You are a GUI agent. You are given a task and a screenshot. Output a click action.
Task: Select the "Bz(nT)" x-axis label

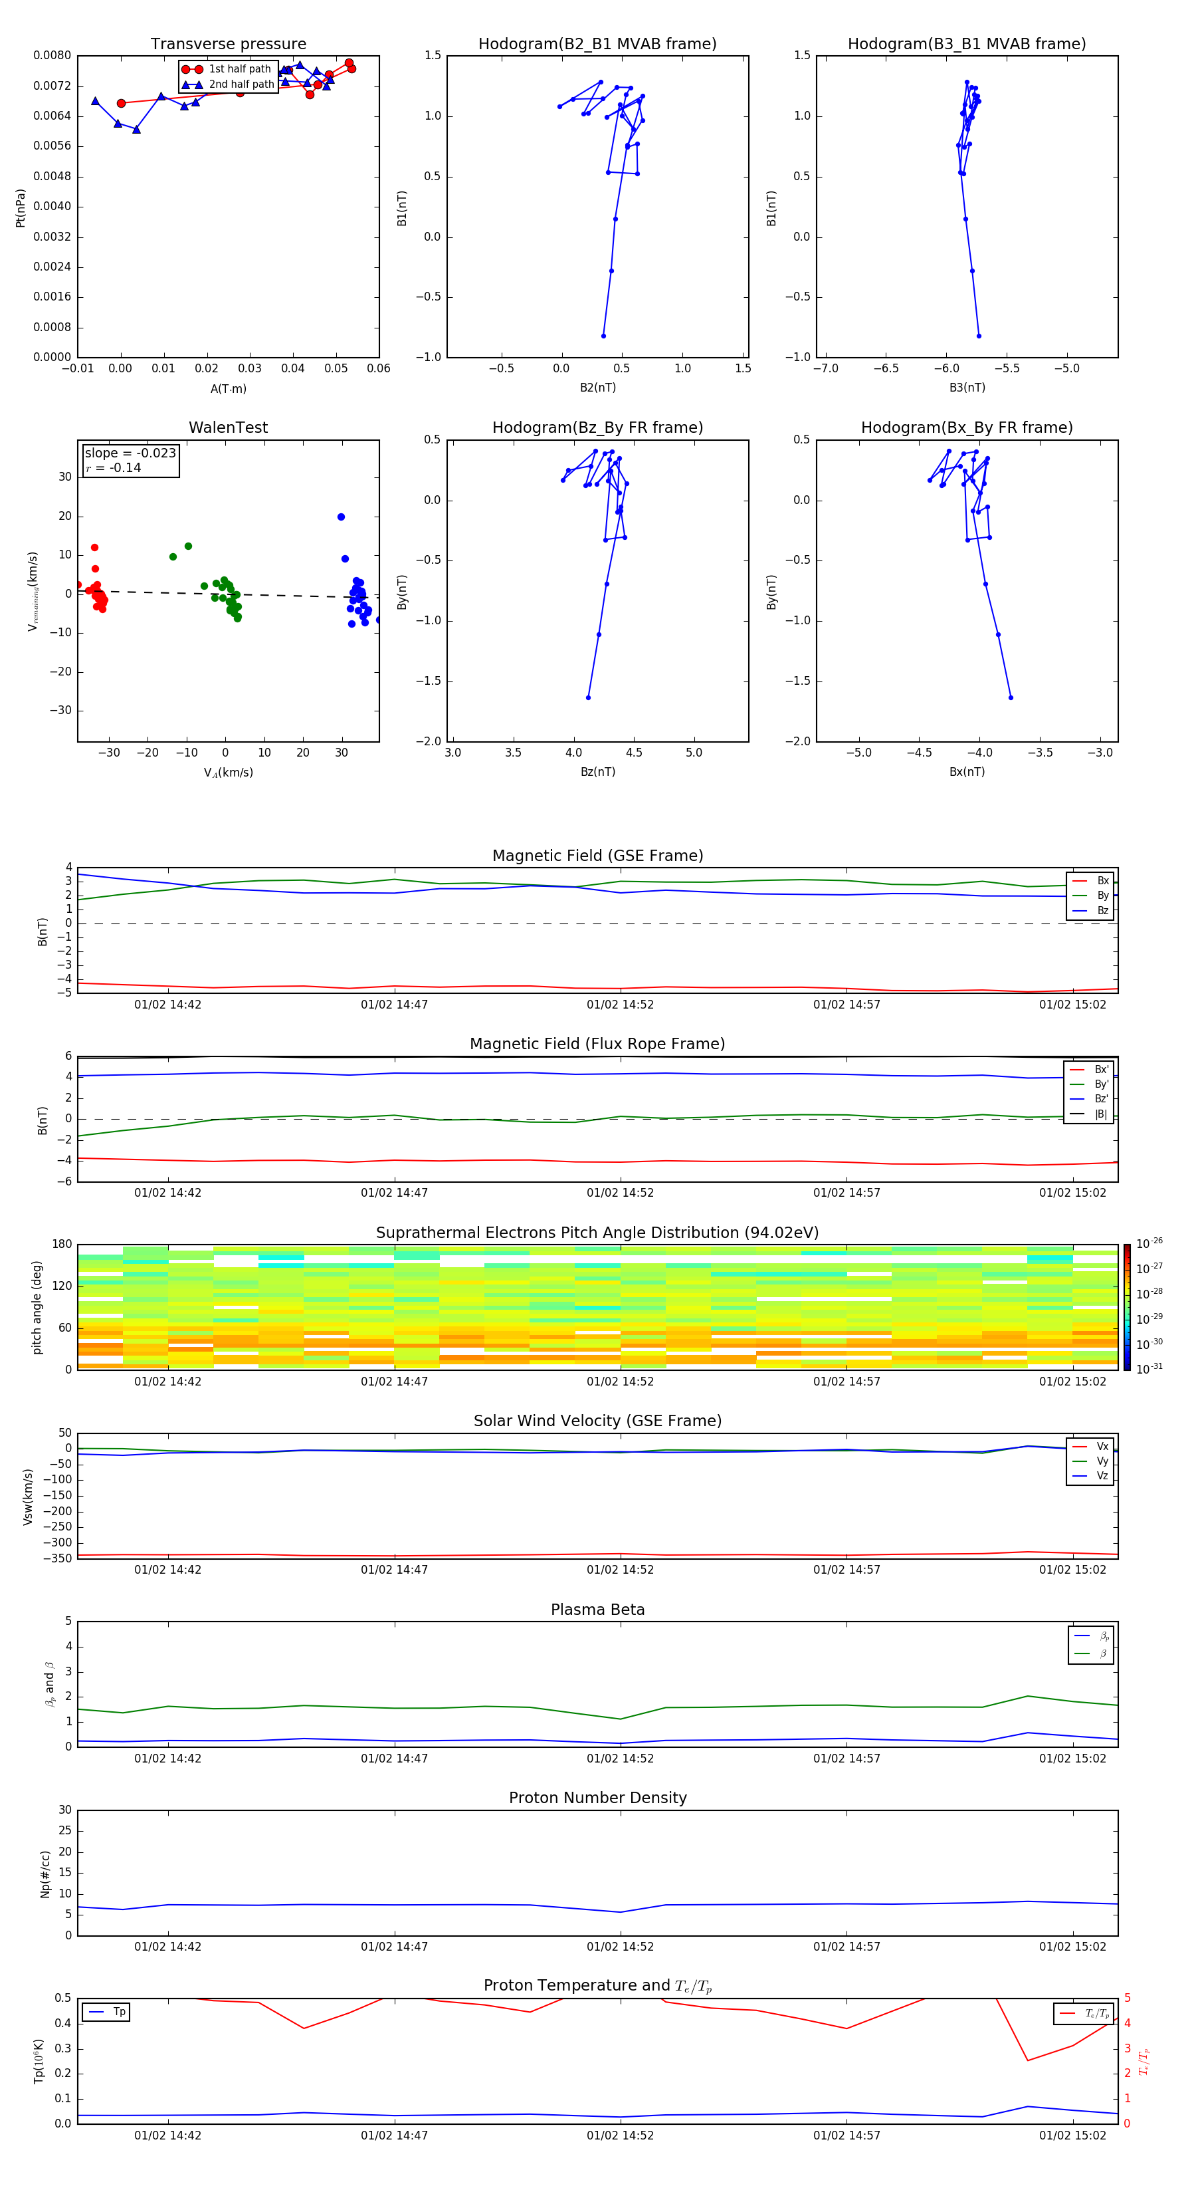[597, 772]
